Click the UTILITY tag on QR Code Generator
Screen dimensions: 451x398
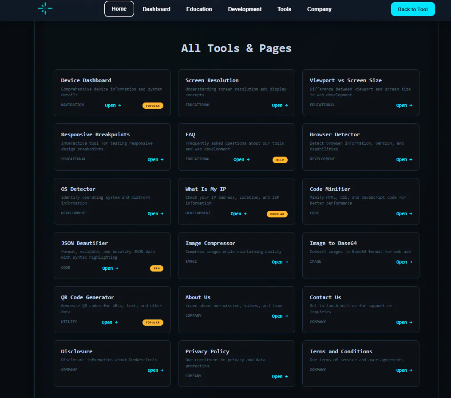[69, 322]
